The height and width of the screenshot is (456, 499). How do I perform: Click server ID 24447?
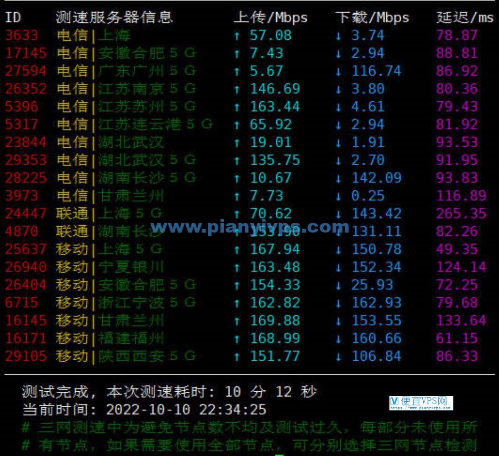pyautogui.click(x=26, y=213)
